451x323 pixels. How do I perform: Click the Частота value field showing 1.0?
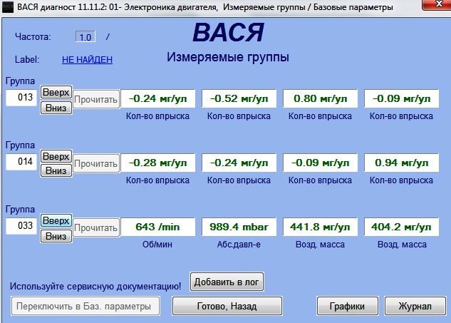(85, 36)
